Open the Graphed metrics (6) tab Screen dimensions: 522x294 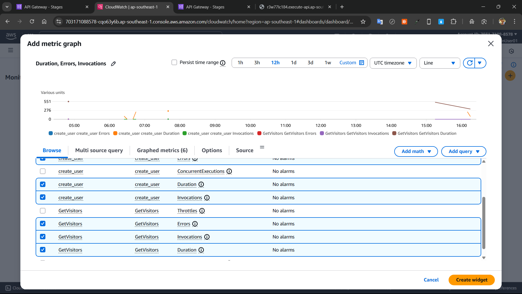pyautogui.click(x=162, y=150)
